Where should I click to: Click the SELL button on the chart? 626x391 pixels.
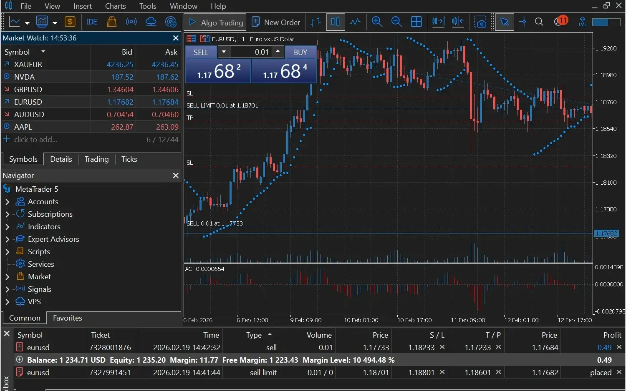(201, 52)
